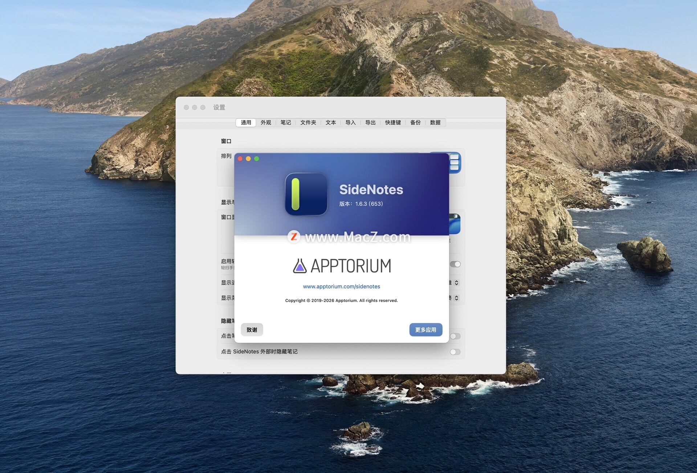697x473 pixels.
Task: Zoom the About dialog with the green button
Action: coord(257,159)
